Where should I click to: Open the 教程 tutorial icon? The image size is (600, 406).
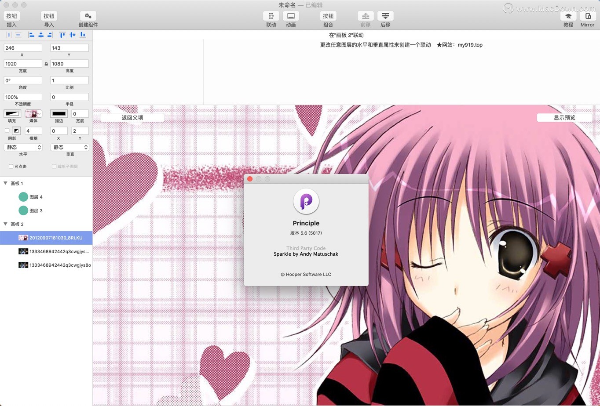tap(568, 16)
